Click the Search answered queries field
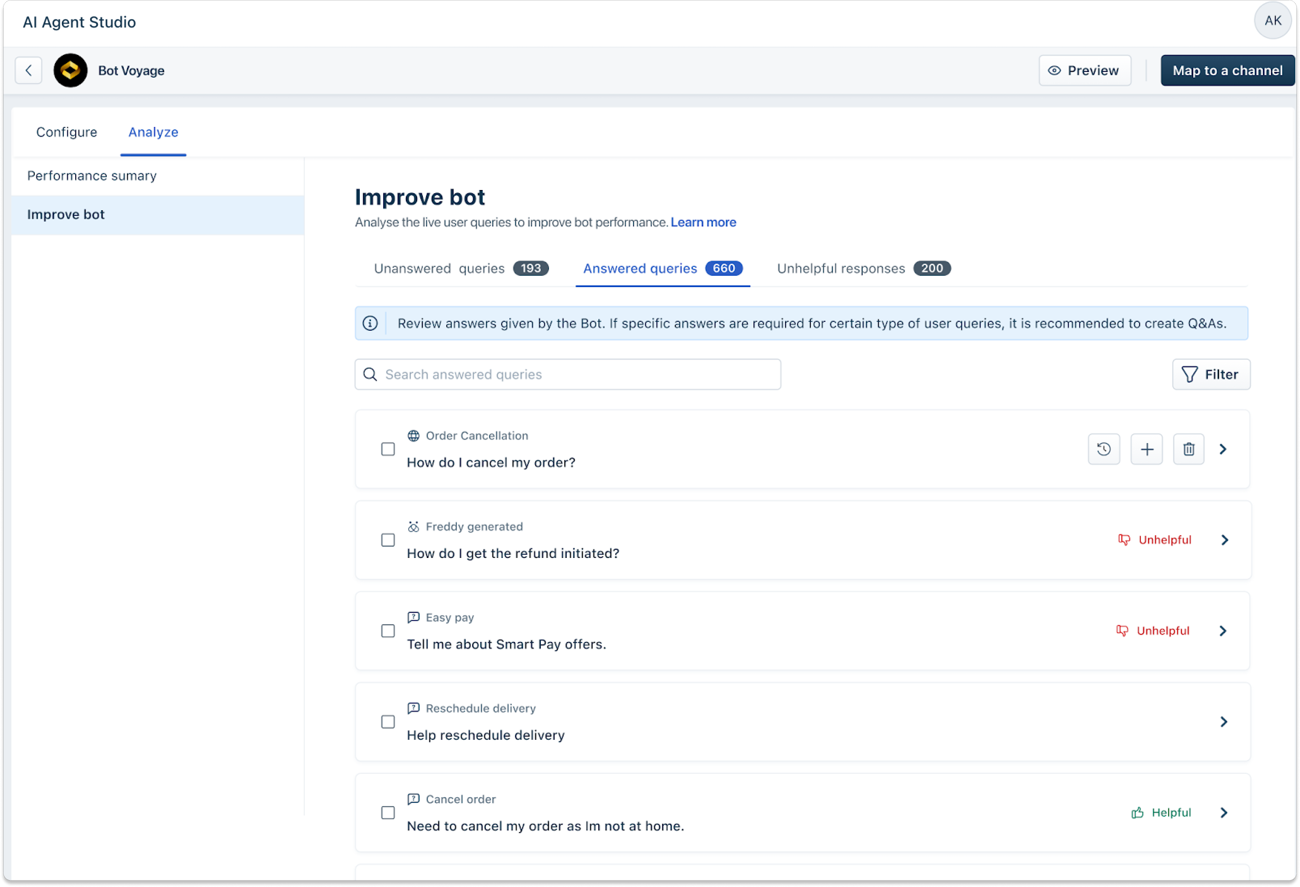 tap(567, 374)
